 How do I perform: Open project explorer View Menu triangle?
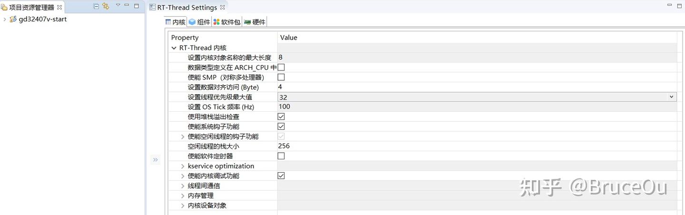[118, 5]
